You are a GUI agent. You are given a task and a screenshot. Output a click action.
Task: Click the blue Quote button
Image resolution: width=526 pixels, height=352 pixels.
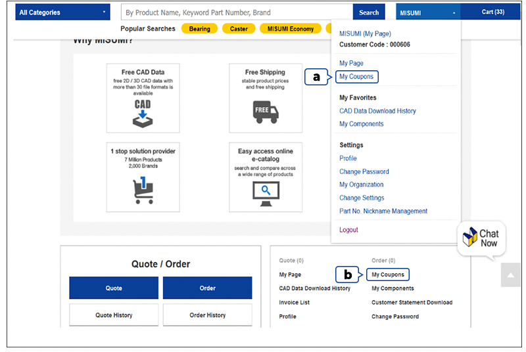point(114,288)
